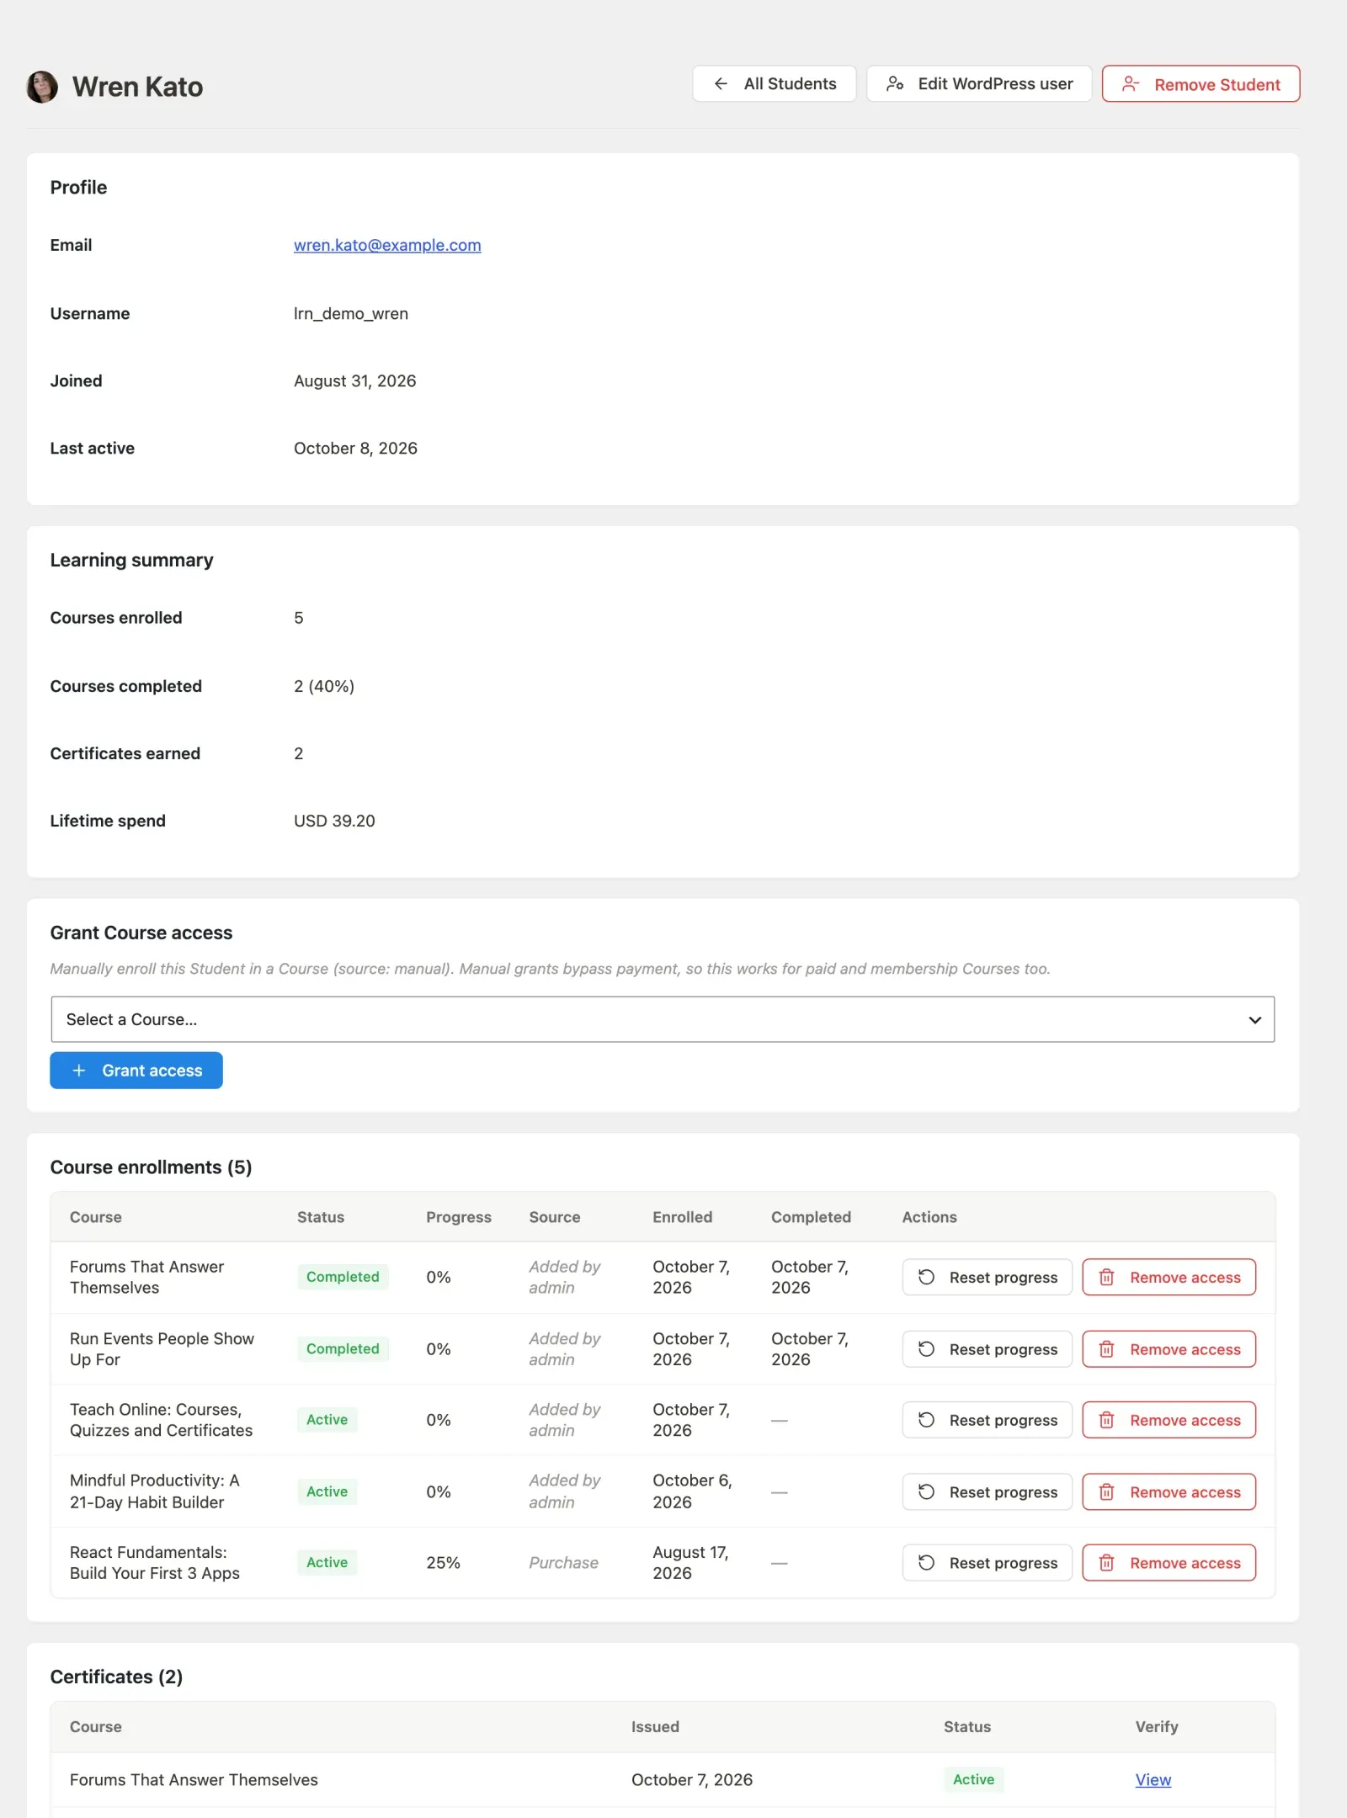View certificate for Forums That Answer Themselves
Screen dimensions: 1347x1818
coord(1153,1779)
